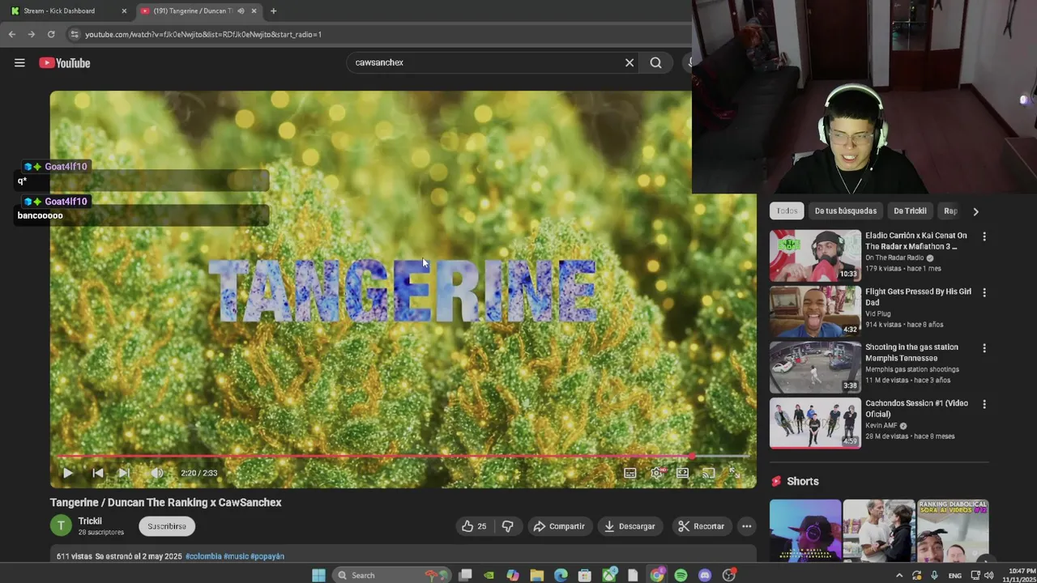Show more filter chips with right arrow
This screenshot has height=583, width=1037.
click(x=975, y=211)
